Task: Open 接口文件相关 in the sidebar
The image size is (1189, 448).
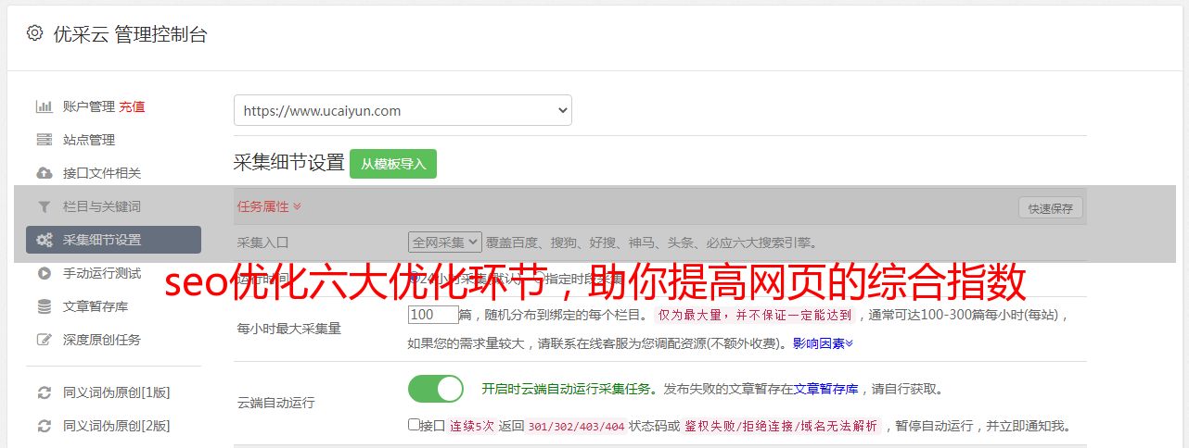Action: 102,173
